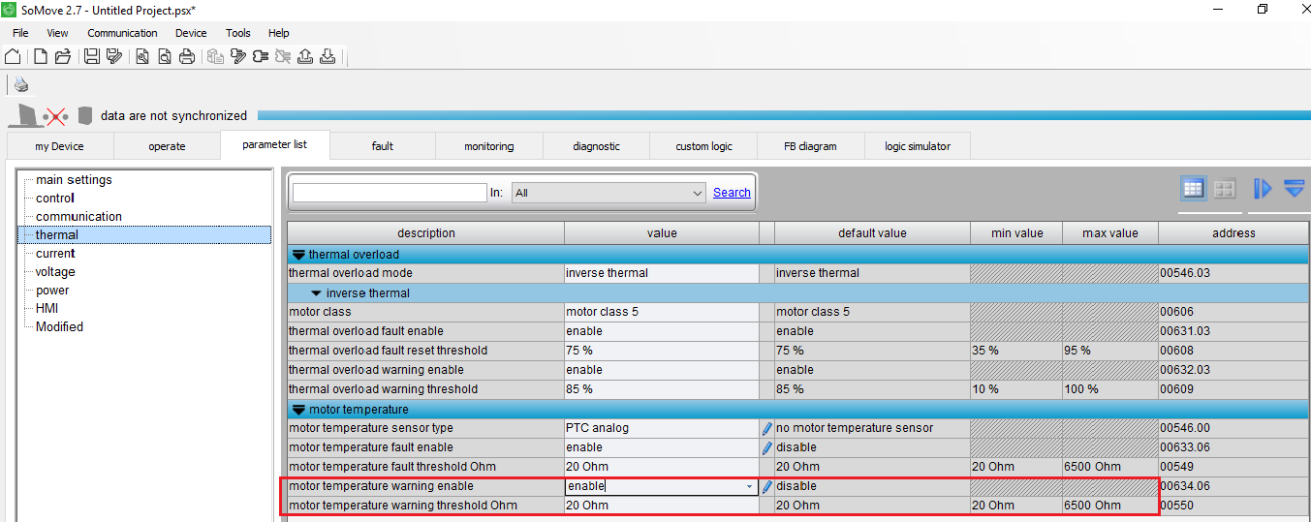Open the View menu
Image resolution: width=1311 pixels, height=522 pixels.
click(57, 33)
